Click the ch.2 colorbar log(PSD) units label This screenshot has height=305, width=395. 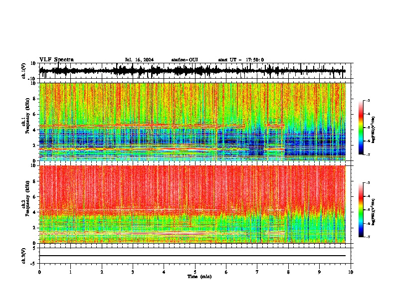click(x=374, y=212)
